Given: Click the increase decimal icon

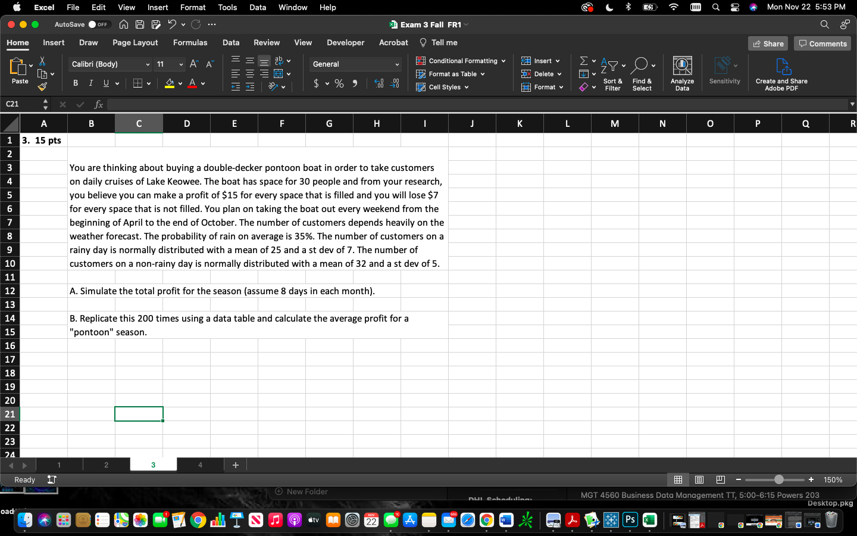Looking at the screenshot, I should pyautogui.click(x=379, y=84).
